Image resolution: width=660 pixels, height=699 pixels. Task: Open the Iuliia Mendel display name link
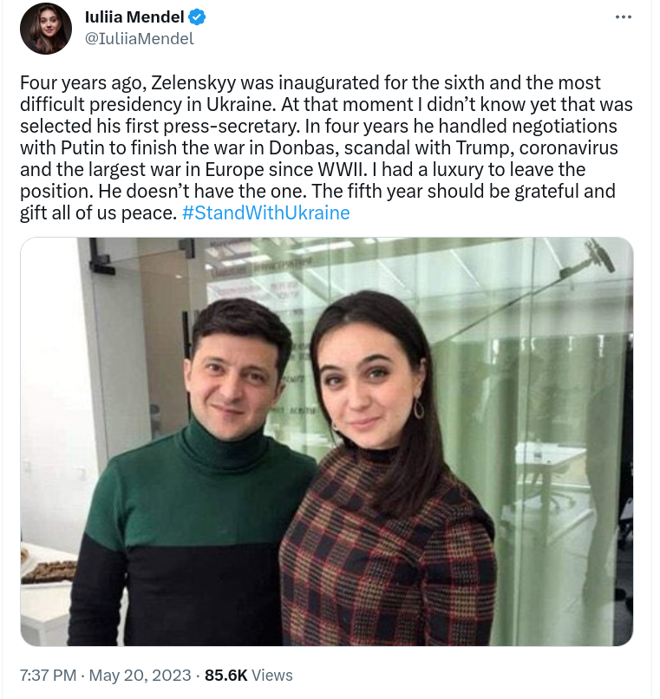point(134,17)
